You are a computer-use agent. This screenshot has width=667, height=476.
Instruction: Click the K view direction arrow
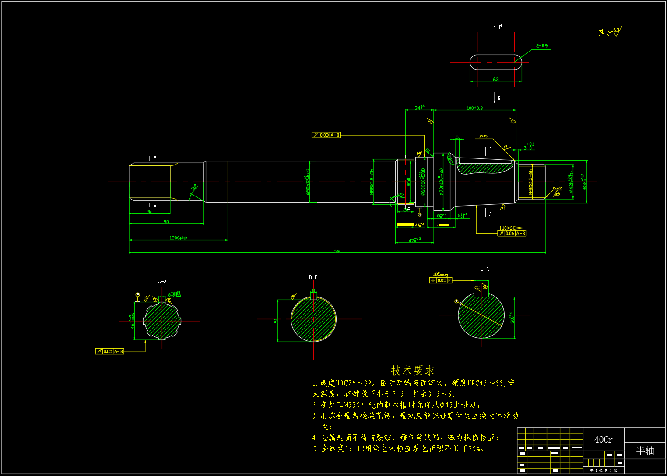tap(495, 97)
